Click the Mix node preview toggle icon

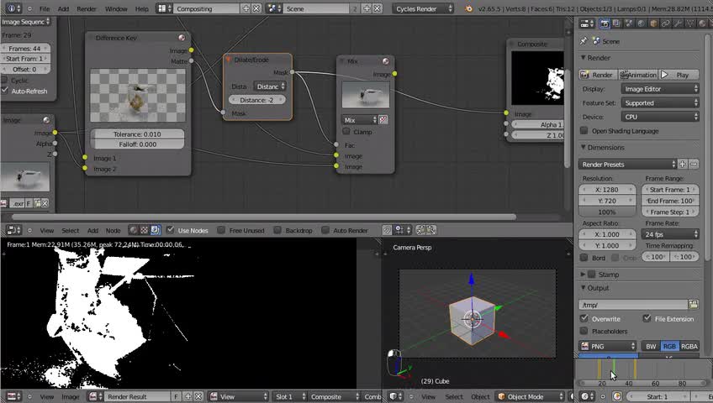point(385,61)
